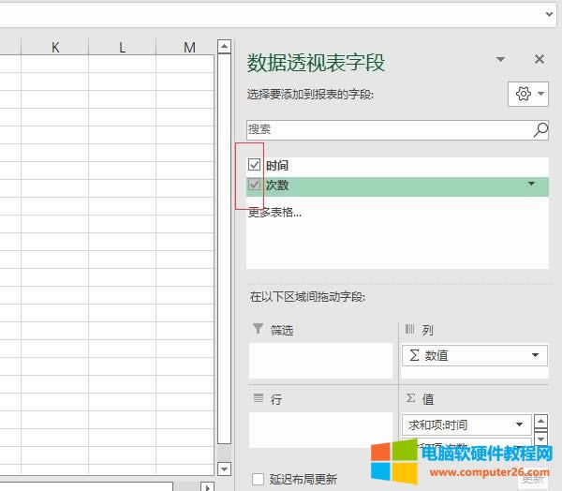Select column M header

(x=189, y=47)
